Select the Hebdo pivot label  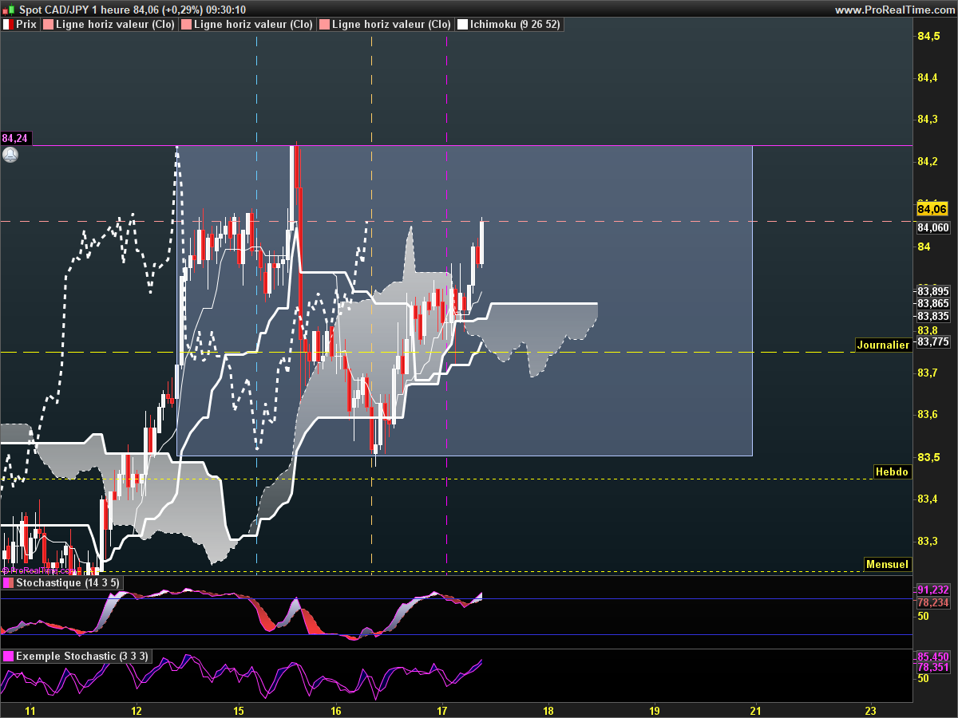coord(893,471)
